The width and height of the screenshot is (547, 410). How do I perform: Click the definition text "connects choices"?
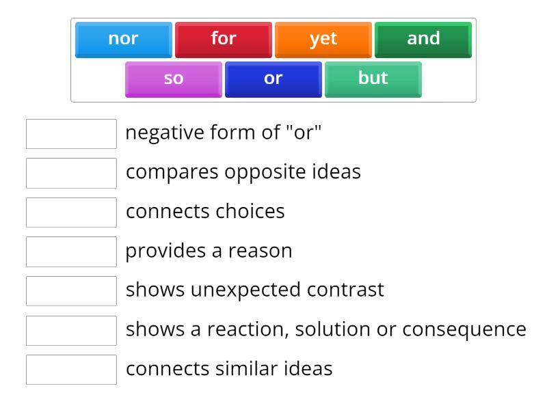[x=205, y=212]
